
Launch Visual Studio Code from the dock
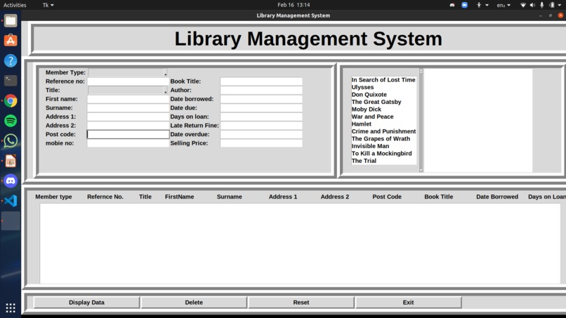pyautogui.click(x=11, y=201)
